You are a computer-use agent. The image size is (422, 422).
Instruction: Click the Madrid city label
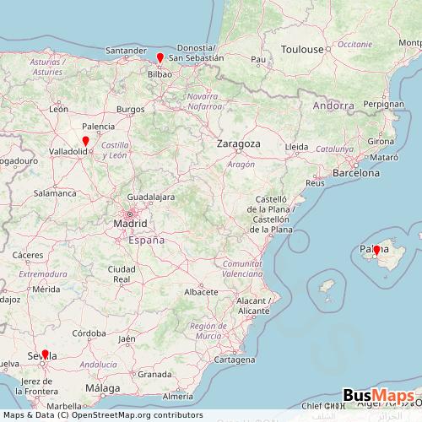point(130,224)
